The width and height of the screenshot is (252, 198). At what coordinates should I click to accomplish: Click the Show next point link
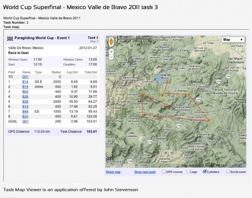(x=145, y=172)
